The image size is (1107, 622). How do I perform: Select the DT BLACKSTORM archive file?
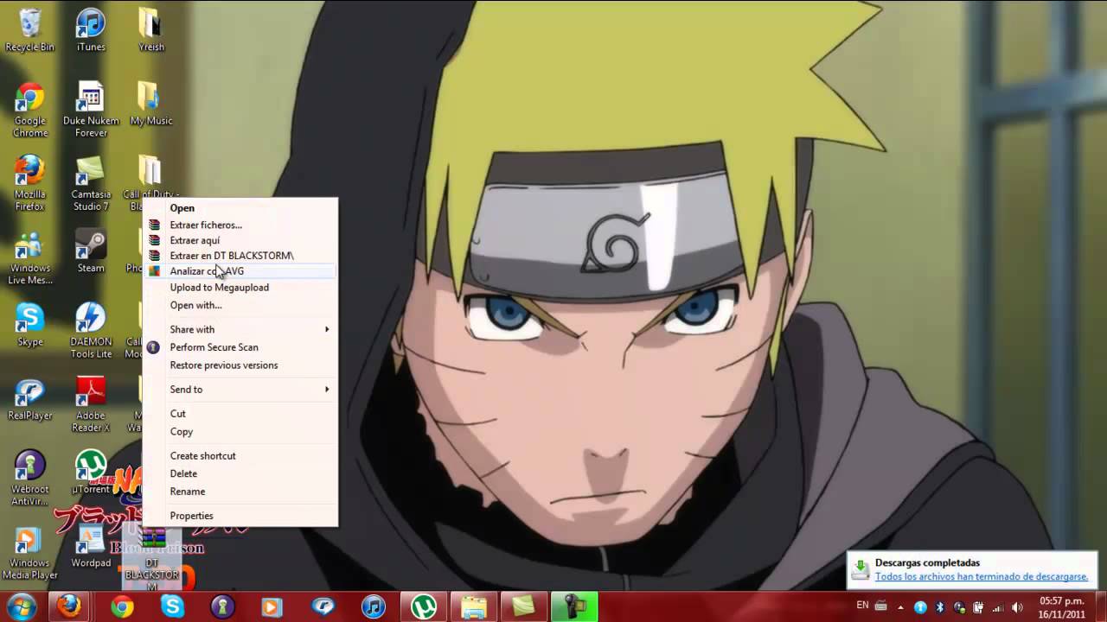coord(152,557)
